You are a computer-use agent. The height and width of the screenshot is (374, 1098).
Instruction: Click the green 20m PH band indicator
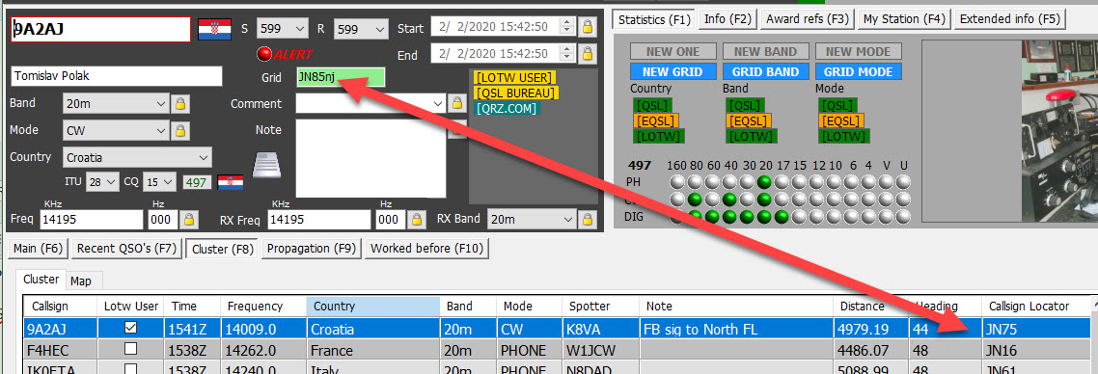click(765, 182)
